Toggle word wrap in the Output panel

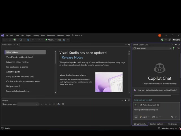click(59, 104)
